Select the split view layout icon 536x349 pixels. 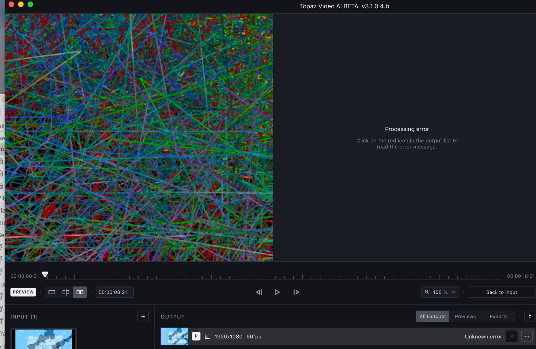tap(66, 292)
